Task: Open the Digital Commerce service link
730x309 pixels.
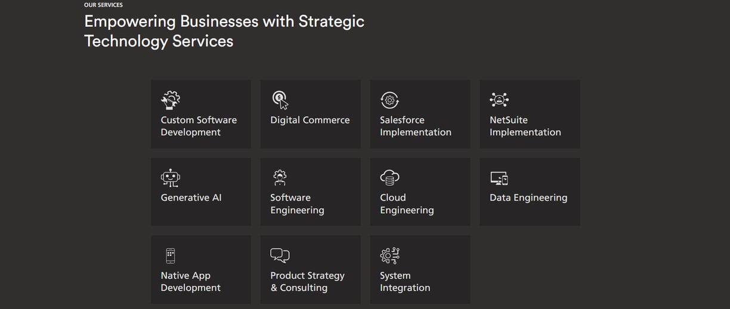Action: tap(310, 120)
